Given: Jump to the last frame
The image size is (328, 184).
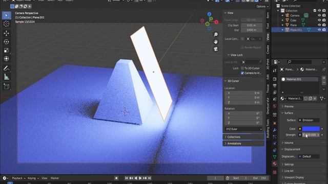Looking at the screenshot, I should pos(149,178).
